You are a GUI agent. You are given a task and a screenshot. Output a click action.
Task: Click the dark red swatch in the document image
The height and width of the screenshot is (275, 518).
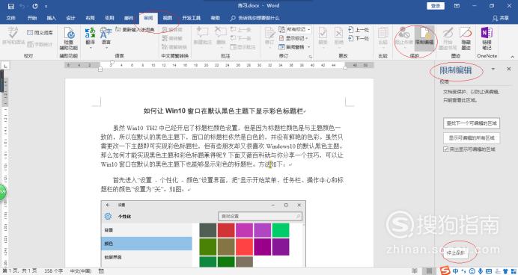point(226,230)
